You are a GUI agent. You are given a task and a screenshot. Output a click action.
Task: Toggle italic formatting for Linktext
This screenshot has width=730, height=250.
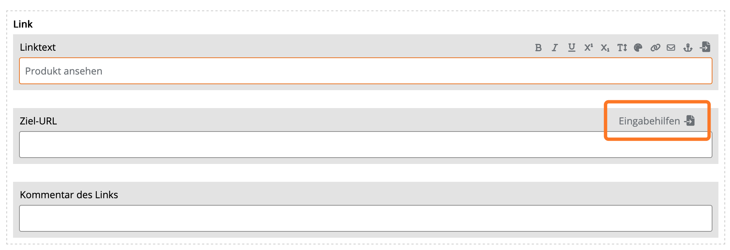(555, 48)
